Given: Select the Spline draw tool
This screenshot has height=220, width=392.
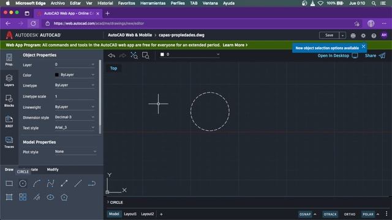Looking at the screenshot, I should coord(50,183).
